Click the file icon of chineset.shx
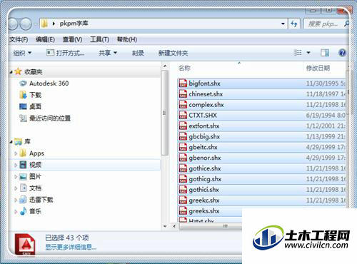This screenshot has height=264, width=357. [x=183, y=94]
